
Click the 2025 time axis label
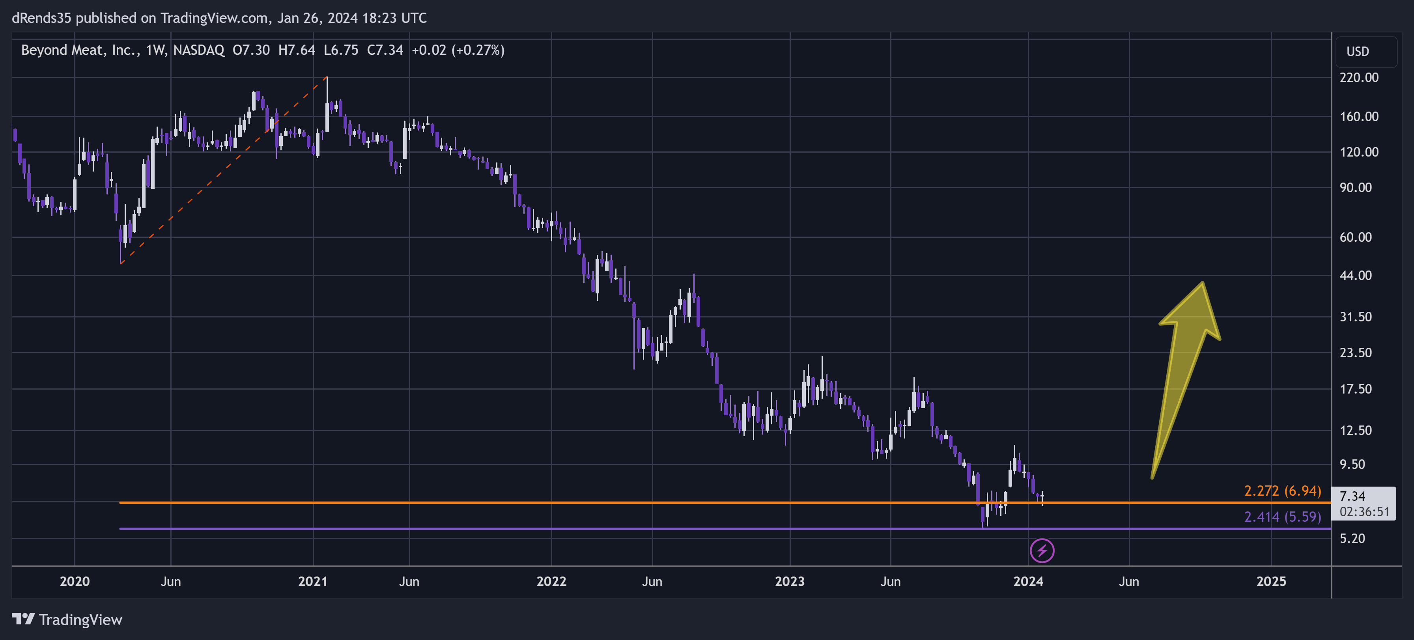(1271, 581)
